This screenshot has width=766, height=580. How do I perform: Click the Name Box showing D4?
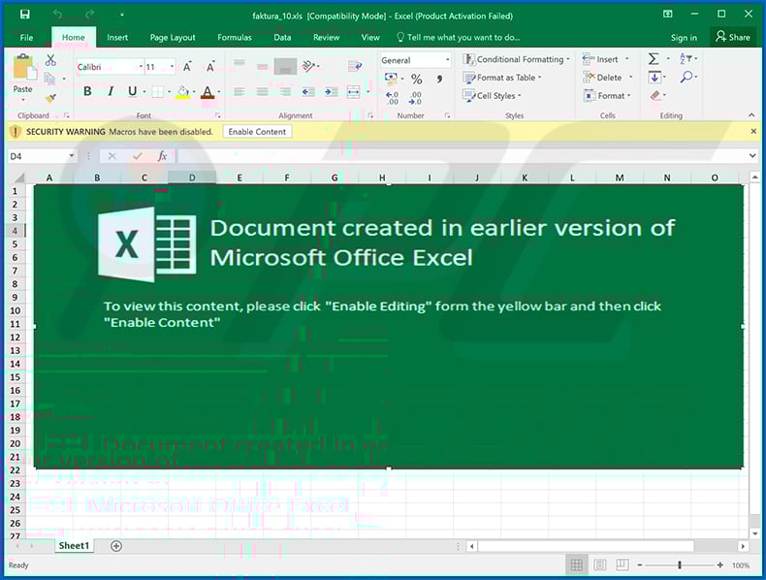[x=42, y=156]
